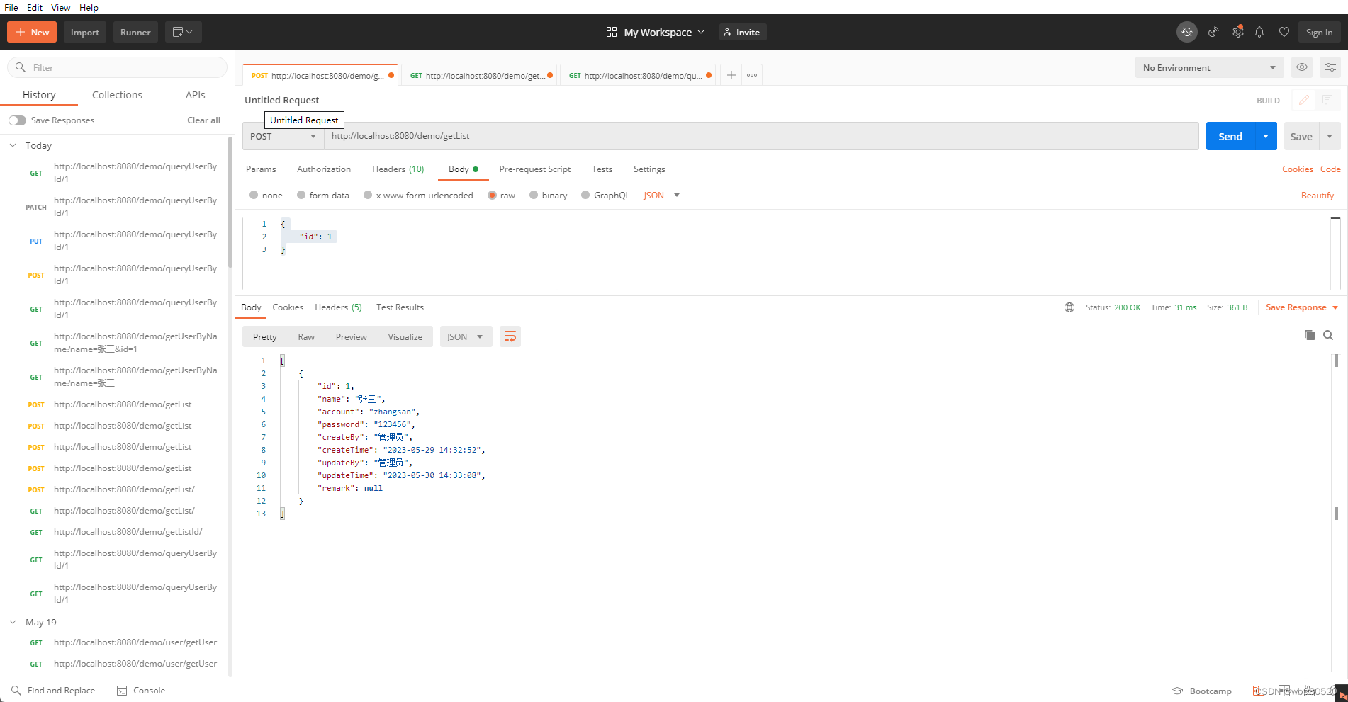Click the Clear all history link
Image resolution: width=1348 pixels, height=702 pixels.
203,120
